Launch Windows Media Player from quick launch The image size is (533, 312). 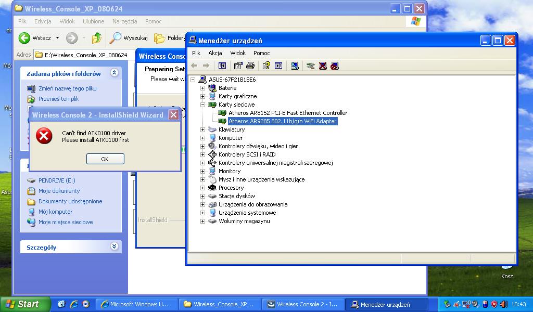tap(86, 304)
